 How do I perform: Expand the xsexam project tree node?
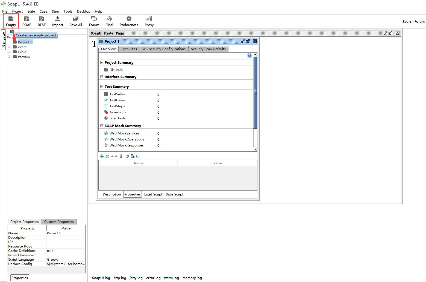tap(9, 57)
